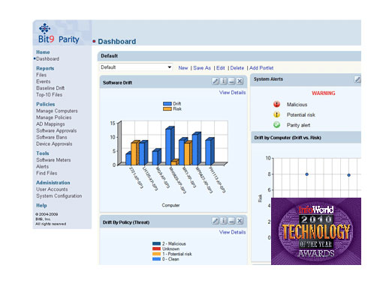Open the Top-10 Files report
392x283 pixels.
pos(49,95)
